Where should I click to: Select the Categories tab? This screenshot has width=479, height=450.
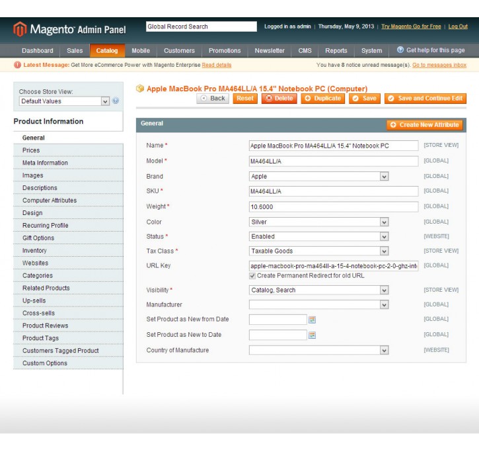[x=68, y=276]
